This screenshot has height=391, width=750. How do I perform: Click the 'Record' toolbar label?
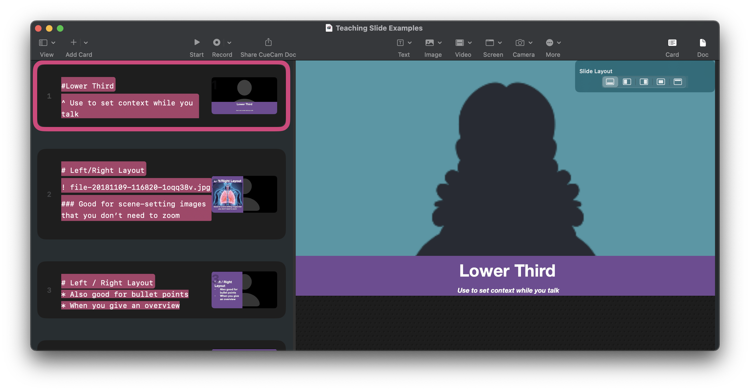(222, 54)
